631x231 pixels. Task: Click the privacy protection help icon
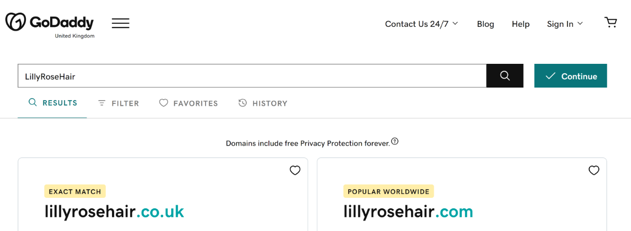click(x=395, y=141)
